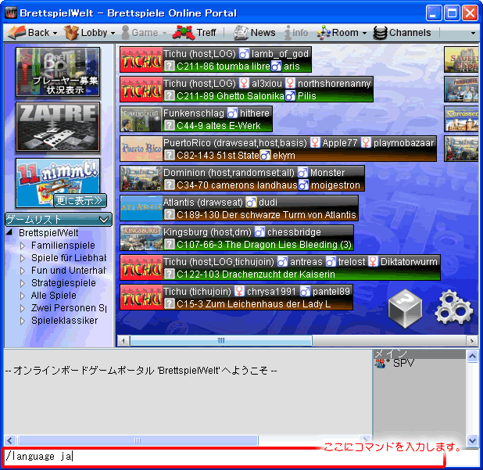Click the question-mark cube icon

(405, 309)
